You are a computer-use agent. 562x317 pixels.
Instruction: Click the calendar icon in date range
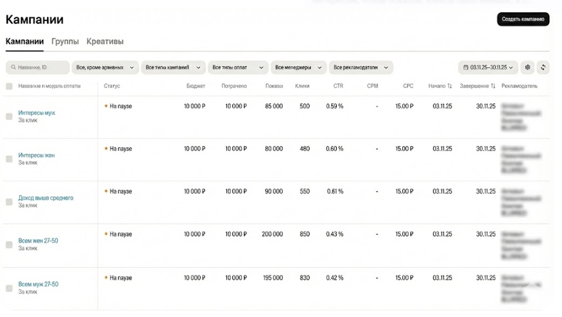coord(466,67)
